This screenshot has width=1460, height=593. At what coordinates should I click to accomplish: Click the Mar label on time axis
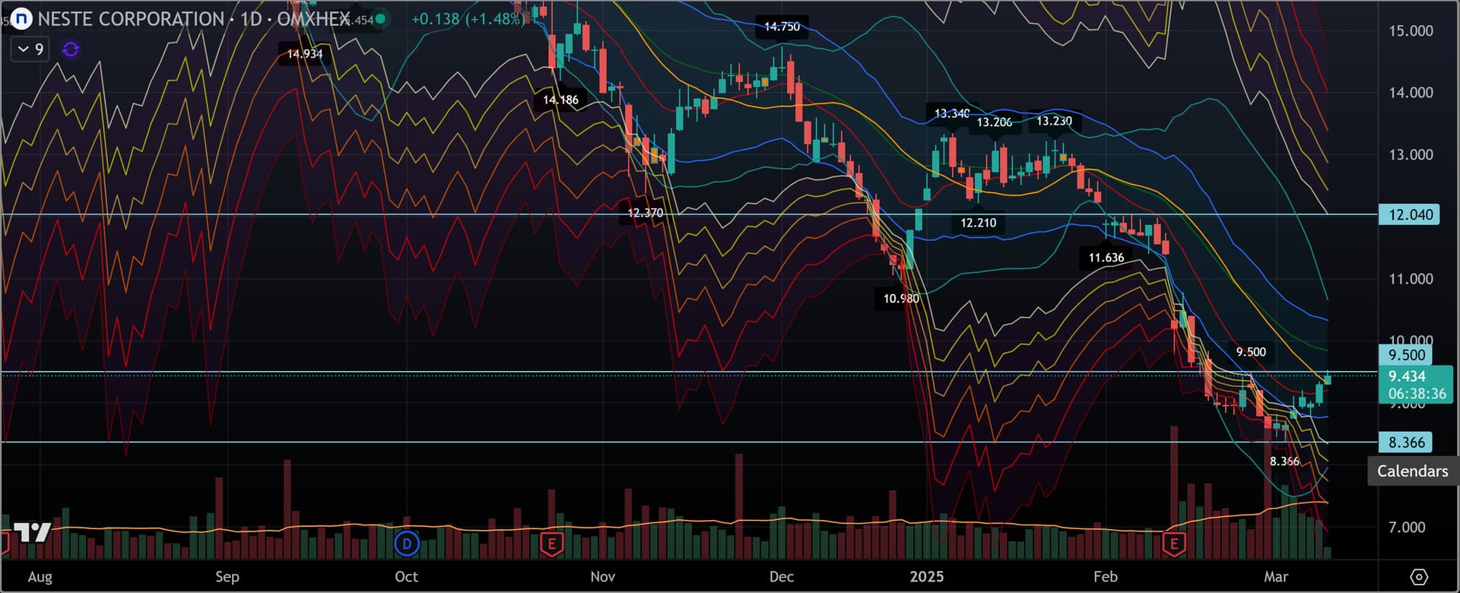click(1275, 577)
